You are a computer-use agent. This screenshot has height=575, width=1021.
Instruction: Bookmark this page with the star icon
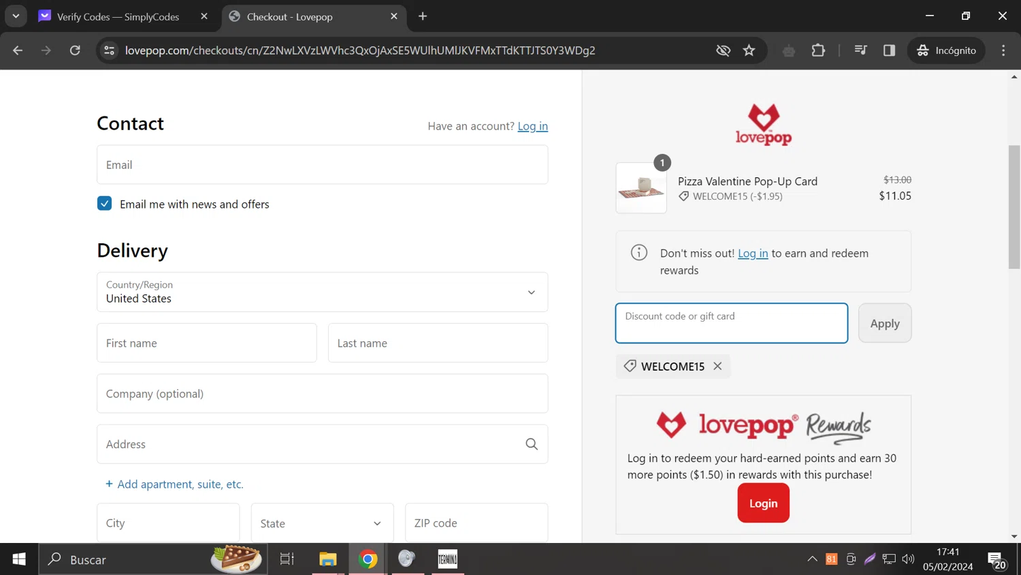pyautogui.click(x=749, y=50)
